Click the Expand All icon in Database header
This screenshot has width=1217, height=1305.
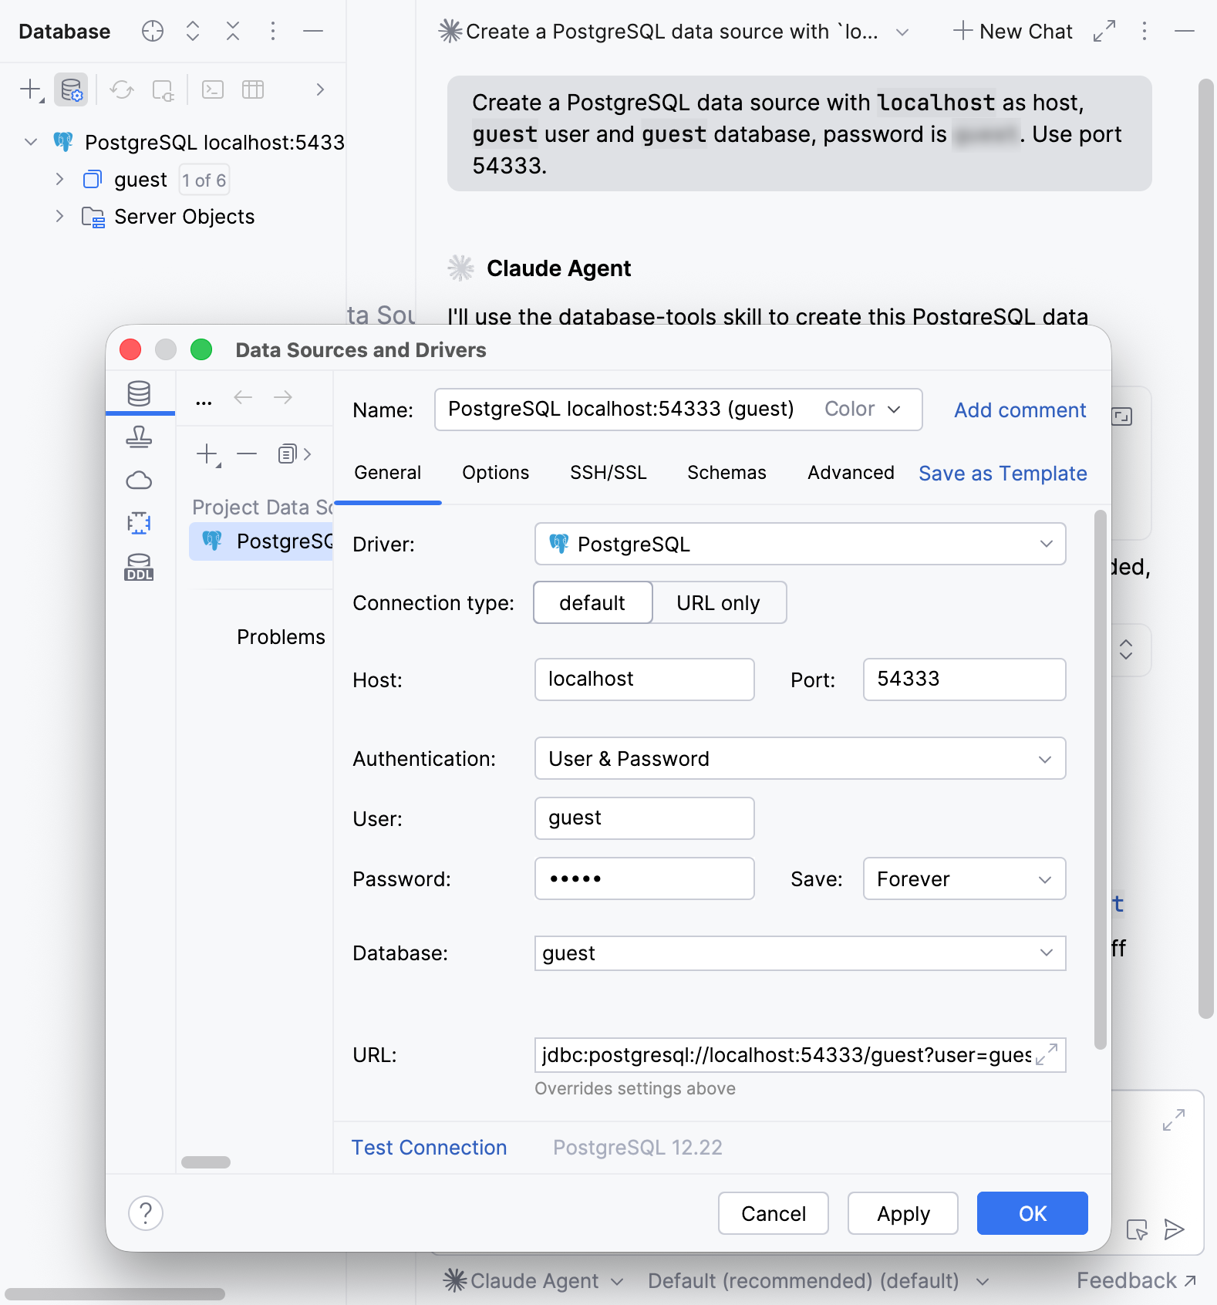(193, 31)
